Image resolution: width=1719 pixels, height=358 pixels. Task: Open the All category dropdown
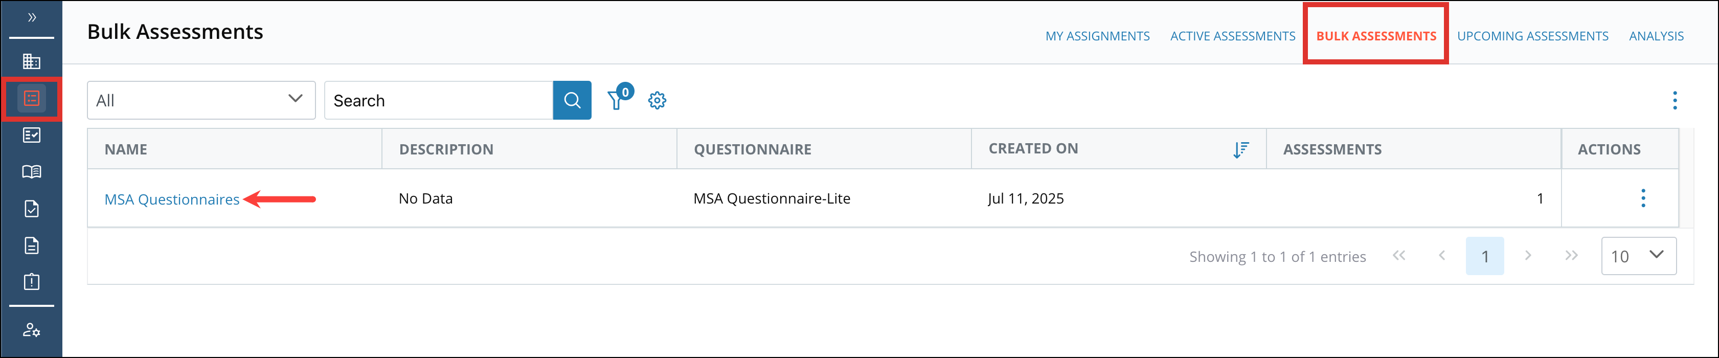click(200, 100)
